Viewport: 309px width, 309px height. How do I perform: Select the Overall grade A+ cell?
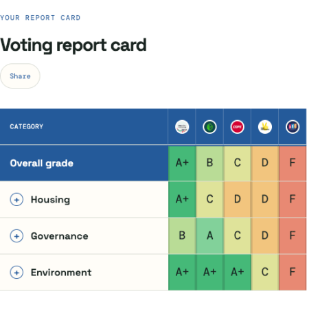pos(182,163)
